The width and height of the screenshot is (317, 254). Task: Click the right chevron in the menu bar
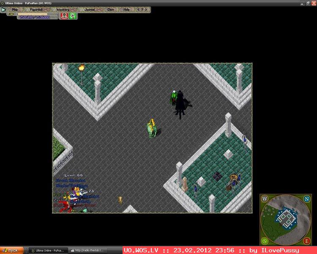click(x=146, y=9)
